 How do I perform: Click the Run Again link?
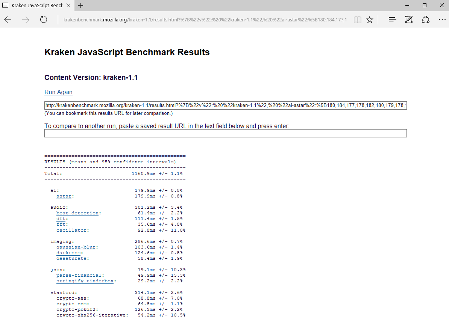click(x=58, y=92)
